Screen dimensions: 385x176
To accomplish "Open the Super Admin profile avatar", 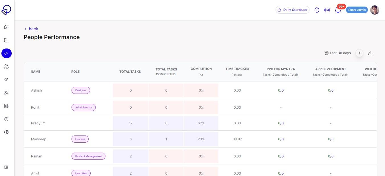I will pos(375,10).
